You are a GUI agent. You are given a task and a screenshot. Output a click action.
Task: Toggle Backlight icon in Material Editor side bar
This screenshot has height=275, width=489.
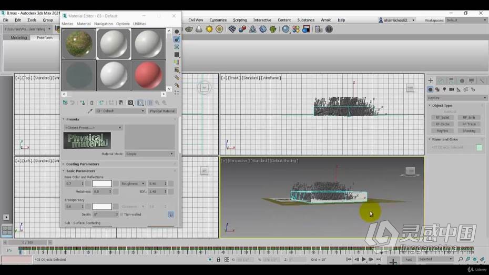pos(177,39)
